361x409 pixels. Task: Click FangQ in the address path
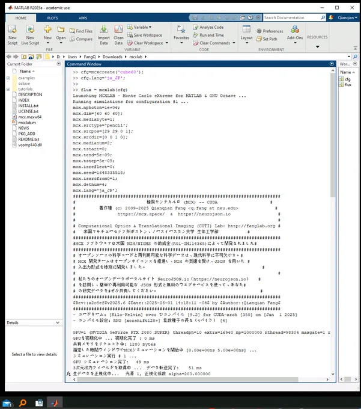point(89,57)
